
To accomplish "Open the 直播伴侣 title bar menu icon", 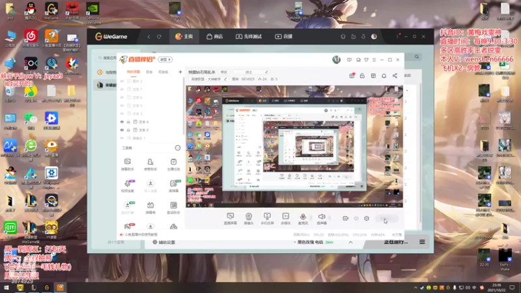I will (x=374, y=60).
